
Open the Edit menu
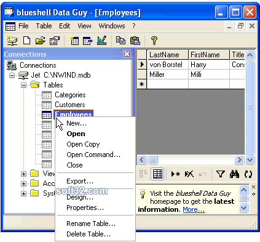coord(65,26)
